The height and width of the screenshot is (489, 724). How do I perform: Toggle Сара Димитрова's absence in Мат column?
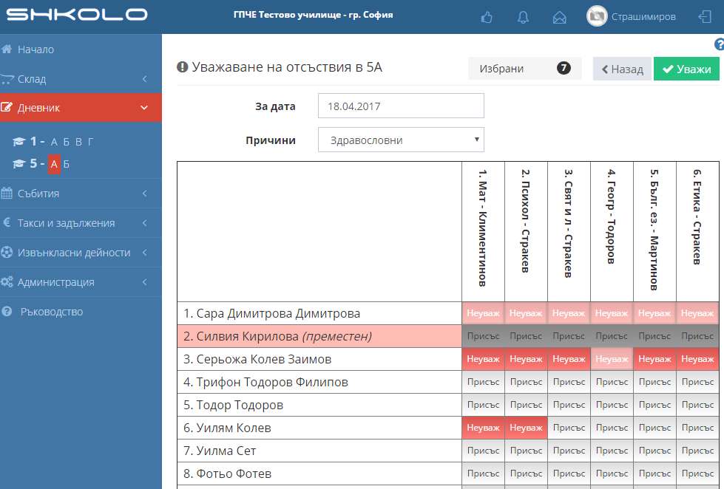483,313
